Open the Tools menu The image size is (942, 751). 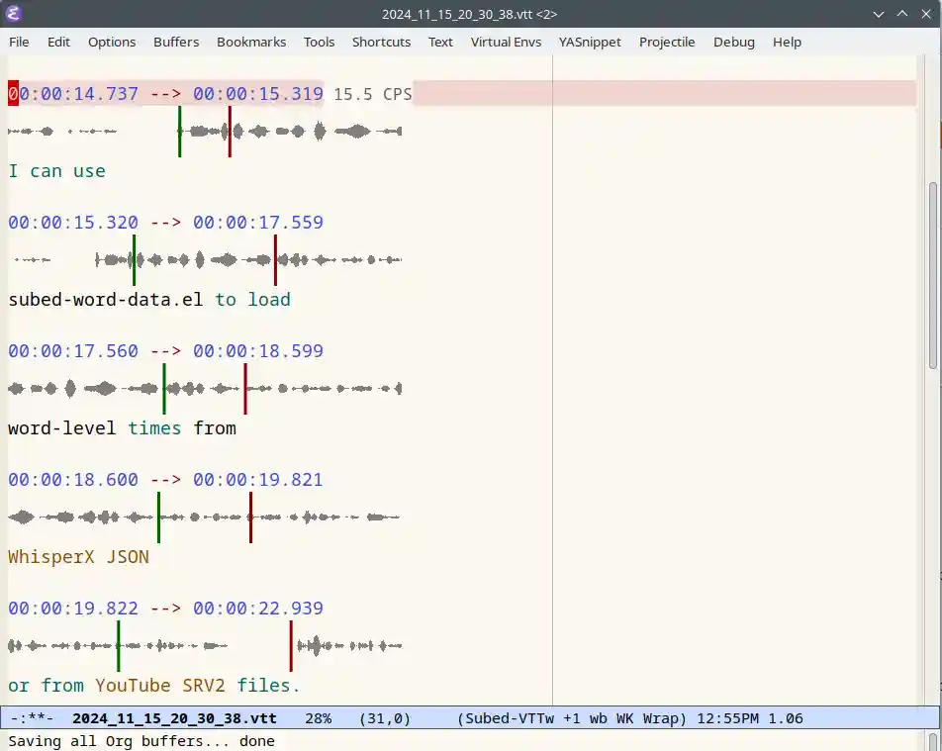click(x=319, y=42)
